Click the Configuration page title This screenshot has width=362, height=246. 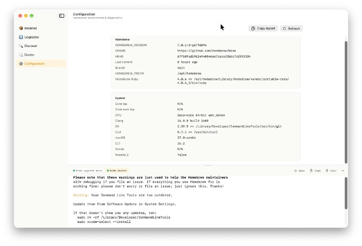point(84,14)
